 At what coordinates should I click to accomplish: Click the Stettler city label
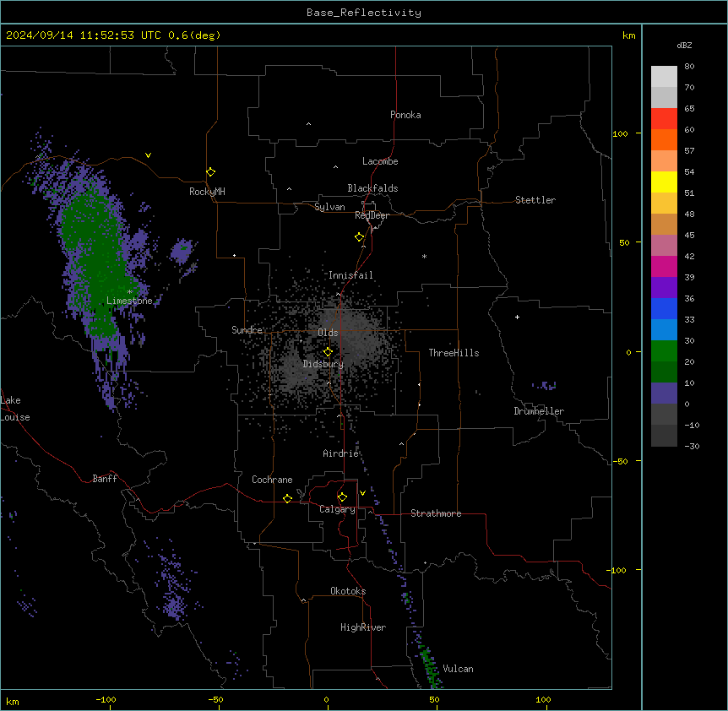(x=535, y=200)
